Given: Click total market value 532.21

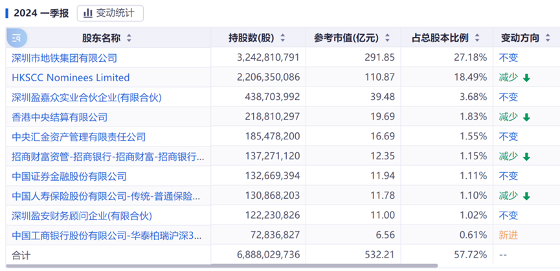Looking at the screenshot, I should [379, 255].
